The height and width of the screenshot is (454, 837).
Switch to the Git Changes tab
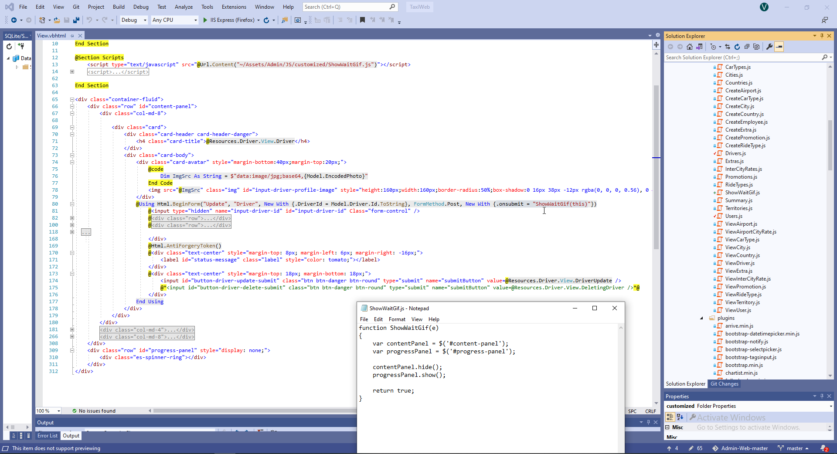tap(725, 384)
